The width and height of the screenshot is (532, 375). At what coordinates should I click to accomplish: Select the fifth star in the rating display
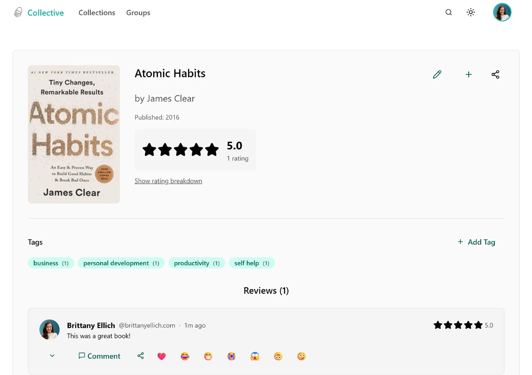(211, 149)
